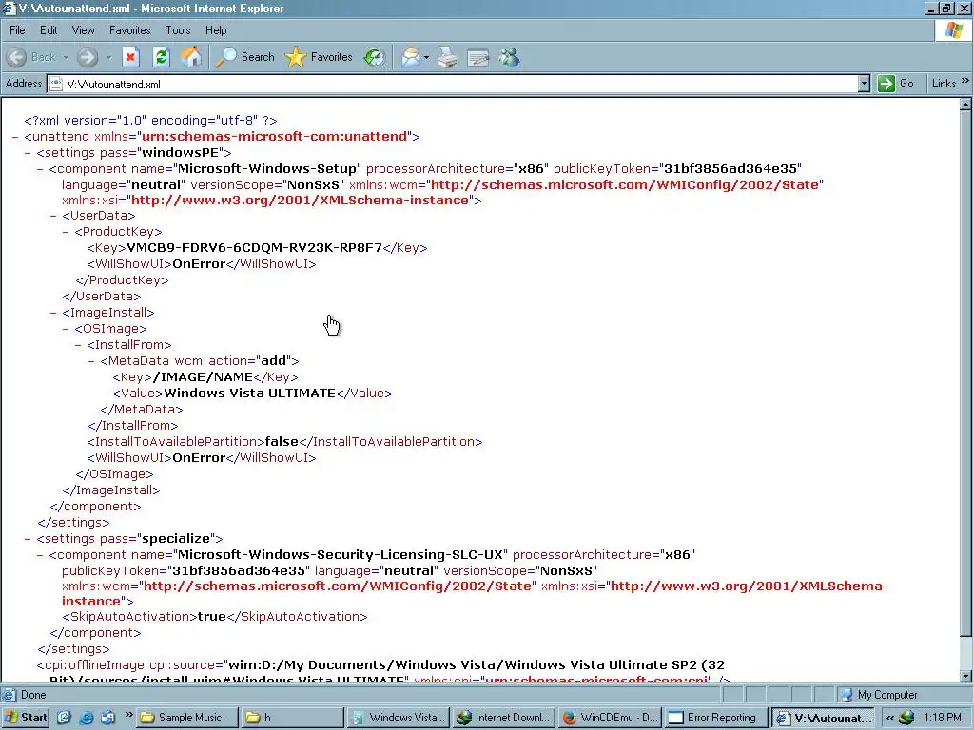Open the View menu
The height and width of the screenshot is (730, 974).
pos(83,29)
